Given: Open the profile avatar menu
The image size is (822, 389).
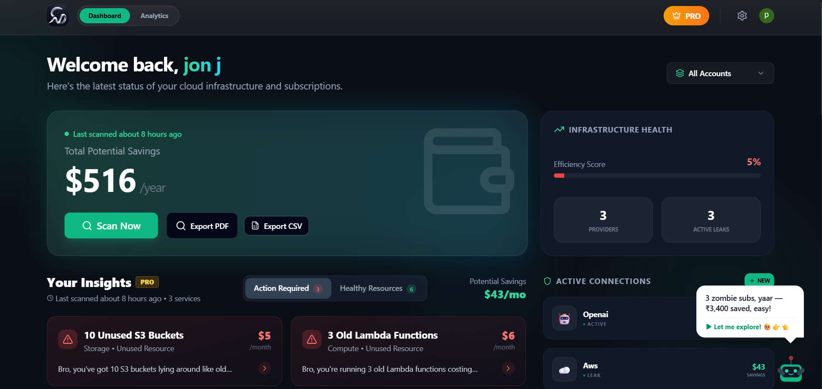Looking at the screenshot, I should click(767, 15).
